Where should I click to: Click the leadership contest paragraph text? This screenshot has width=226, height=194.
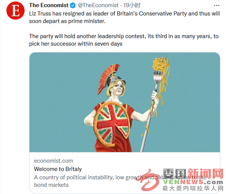[x=124, y=40]
